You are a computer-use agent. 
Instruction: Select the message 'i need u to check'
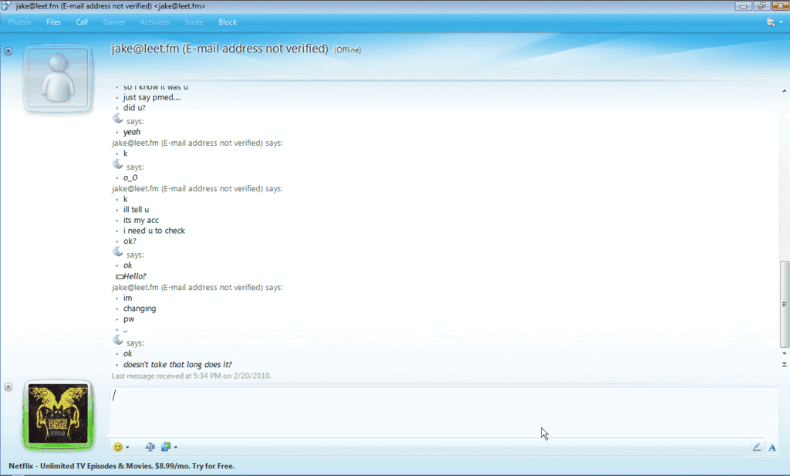pyautogui.click(x=154, y=231)
